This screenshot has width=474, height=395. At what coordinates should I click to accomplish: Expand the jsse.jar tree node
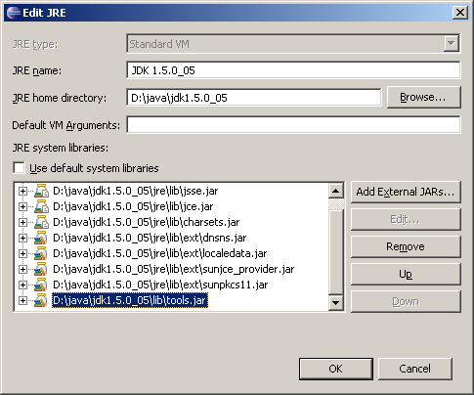tap(22, 191)
